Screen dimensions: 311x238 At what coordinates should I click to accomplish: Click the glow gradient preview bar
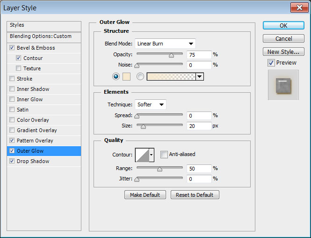[171, 76]
